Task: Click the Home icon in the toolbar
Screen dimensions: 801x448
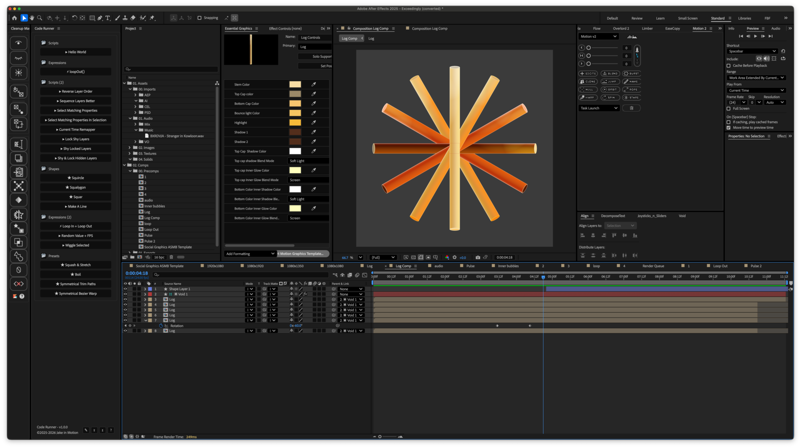Action: (15, 18)
